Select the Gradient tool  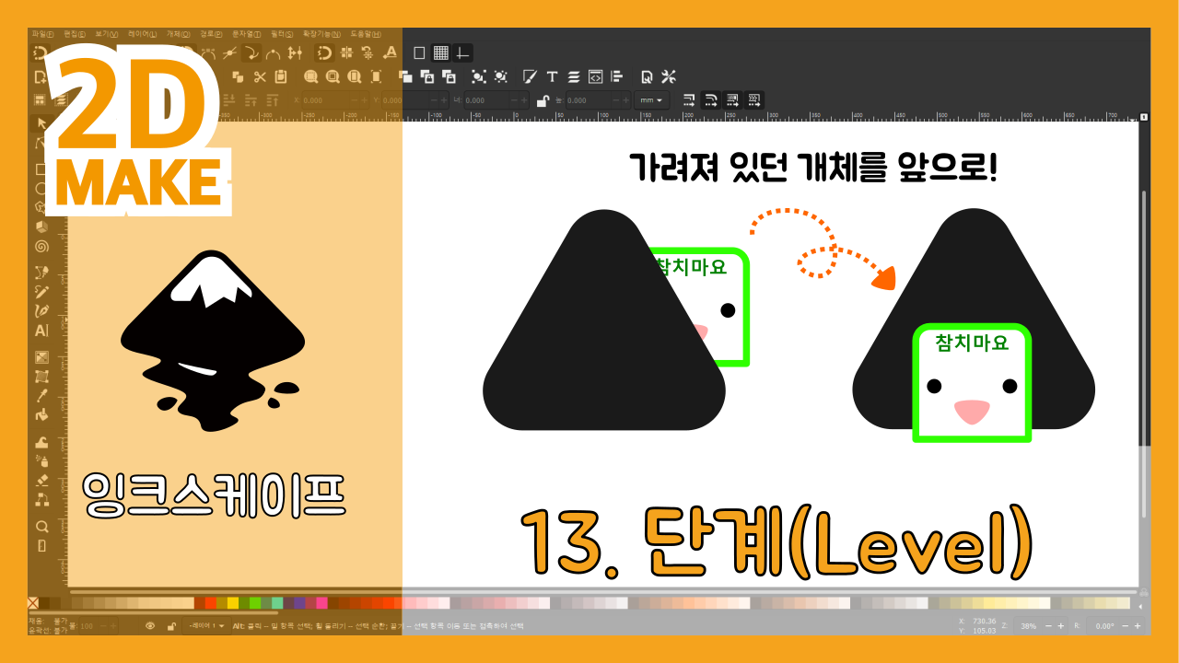pyautogui.click(x=41, y=356)
